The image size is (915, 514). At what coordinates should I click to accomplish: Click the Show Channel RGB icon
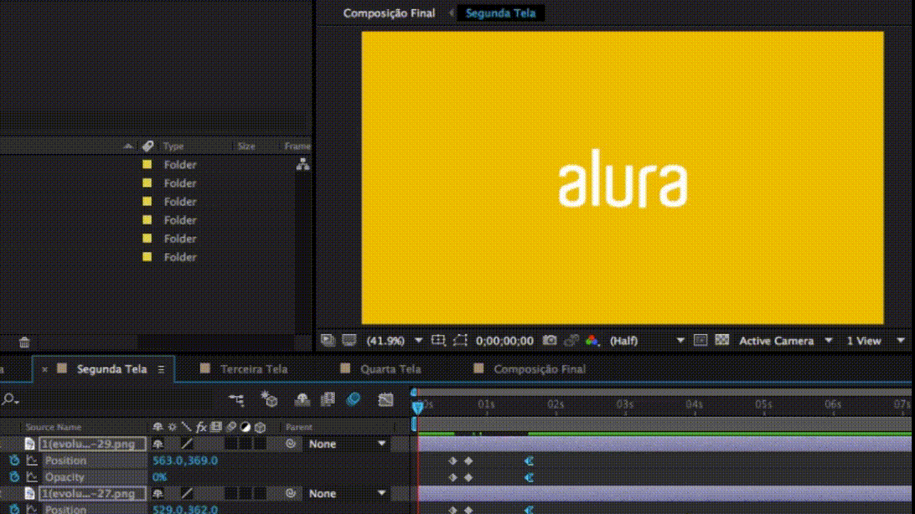pos(592,341)
